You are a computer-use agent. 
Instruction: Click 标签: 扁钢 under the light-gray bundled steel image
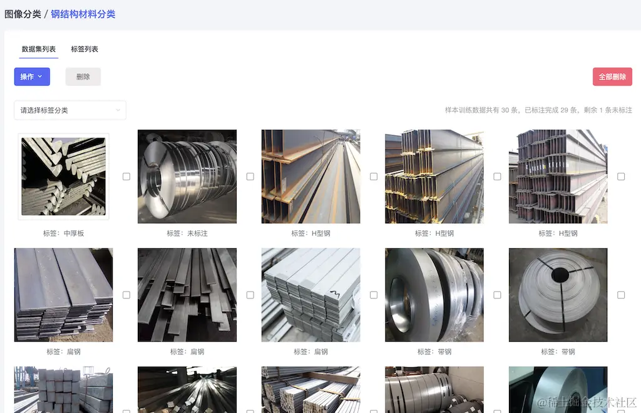click(310, 352)
